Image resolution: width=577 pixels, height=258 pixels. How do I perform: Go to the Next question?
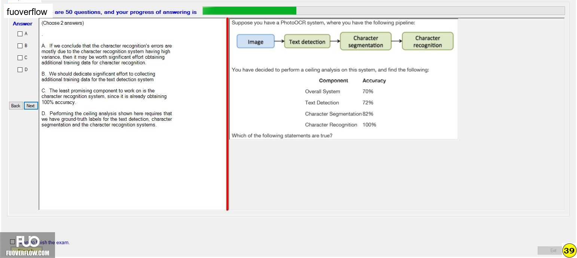coord(31,106)
